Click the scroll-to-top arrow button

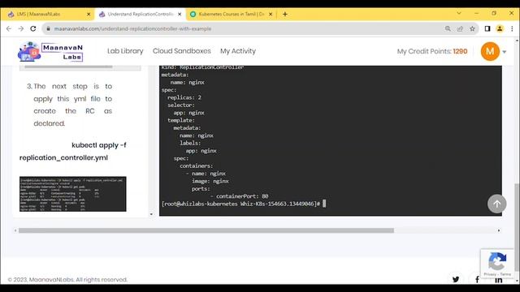tap(496, 204)
